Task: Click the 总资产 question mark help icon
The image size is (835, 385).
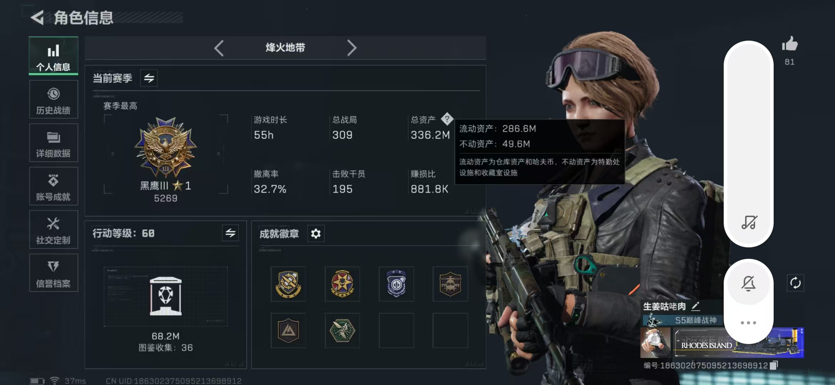Action: click(447, 119)
